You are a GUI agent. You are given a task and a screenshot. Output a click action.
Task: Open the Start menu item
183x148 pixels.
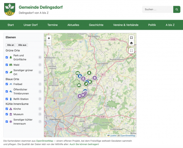tap(11, 25)
